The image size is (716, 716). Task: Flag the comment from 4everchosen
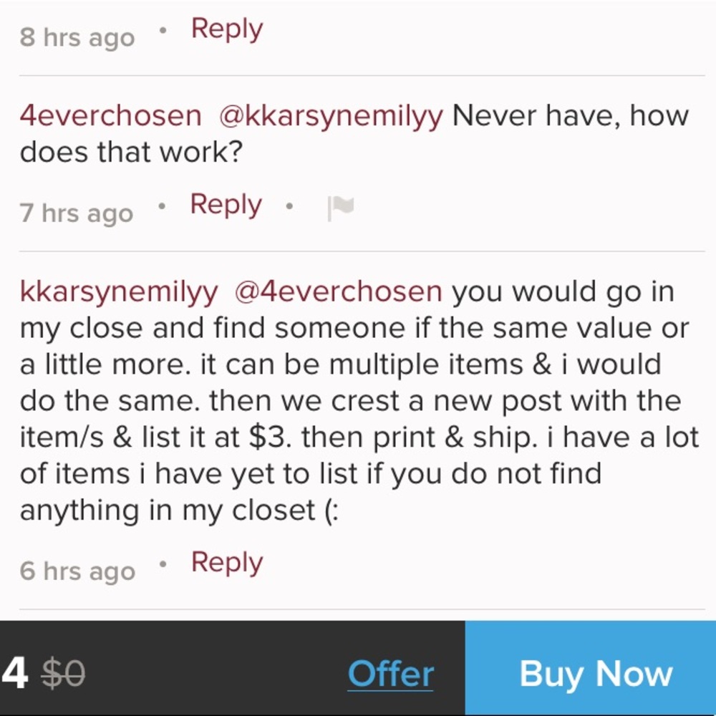pyautogui.click(x=340, y=208)
